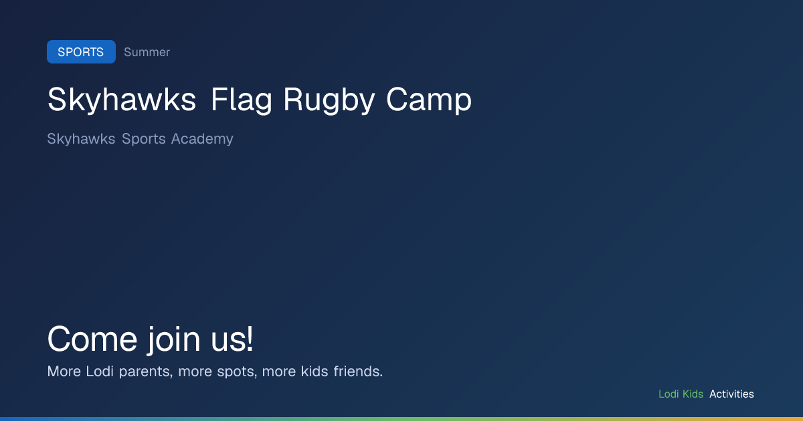Click the word spots in the tagline
The width and height of the screenshot is (803, 421).
[x=236, y=372]
